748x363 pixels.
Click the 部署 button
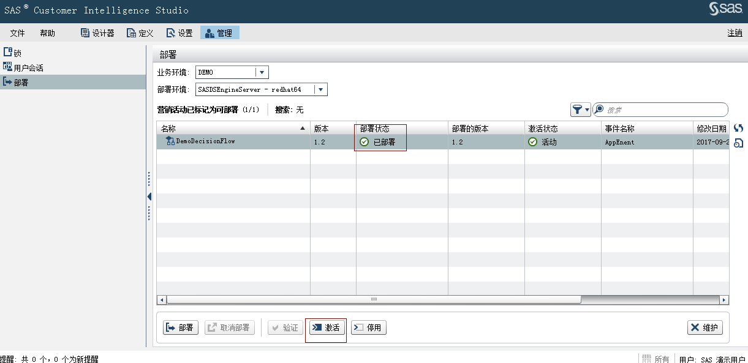pos(181,327)
